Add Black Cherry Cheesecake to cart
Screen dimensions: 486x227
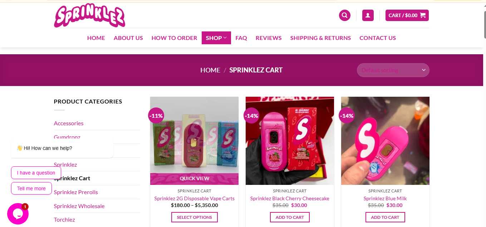(290, 217)
